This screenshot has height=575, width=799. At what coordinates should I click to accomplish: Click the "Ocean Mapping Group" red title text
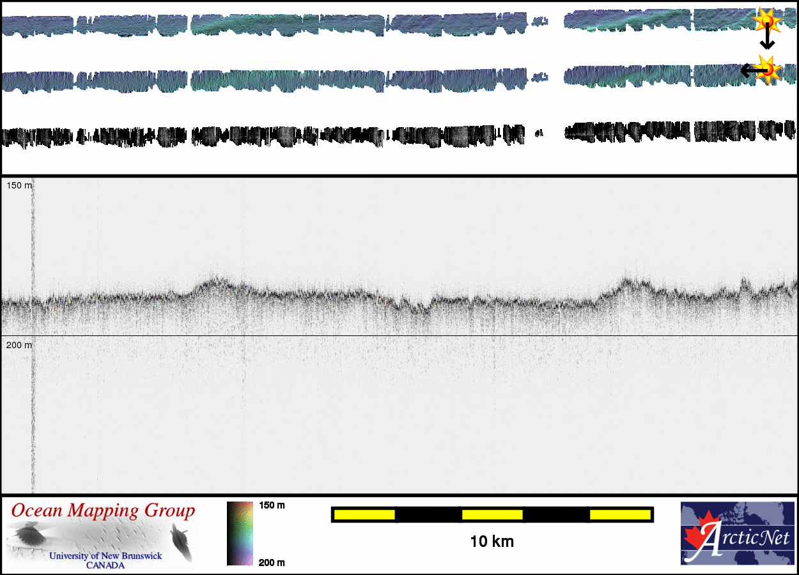(x=103, y=511)
